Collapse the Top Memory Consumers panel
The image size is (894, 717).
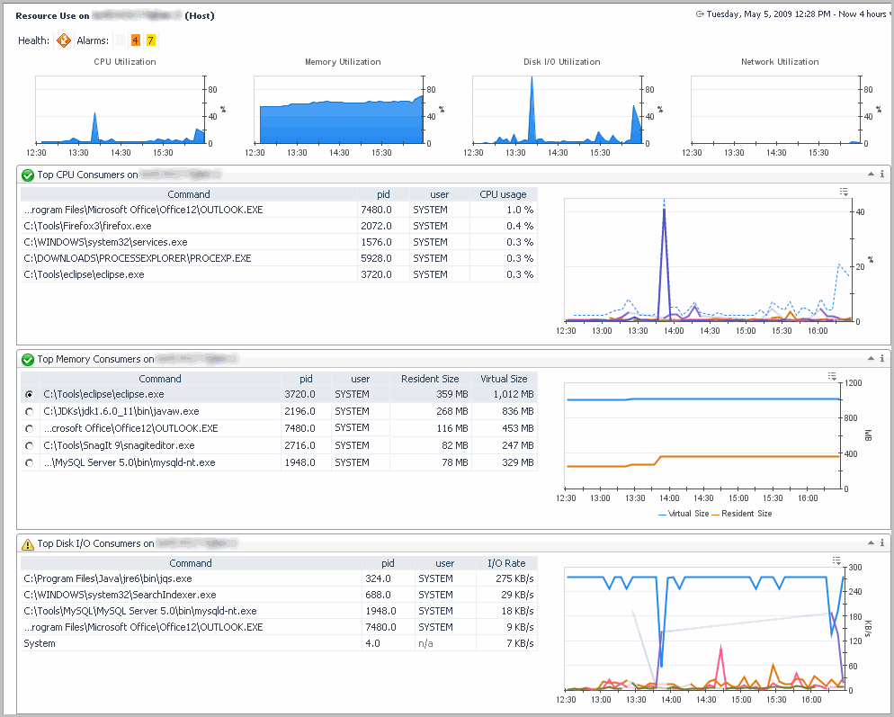point(870,359)
